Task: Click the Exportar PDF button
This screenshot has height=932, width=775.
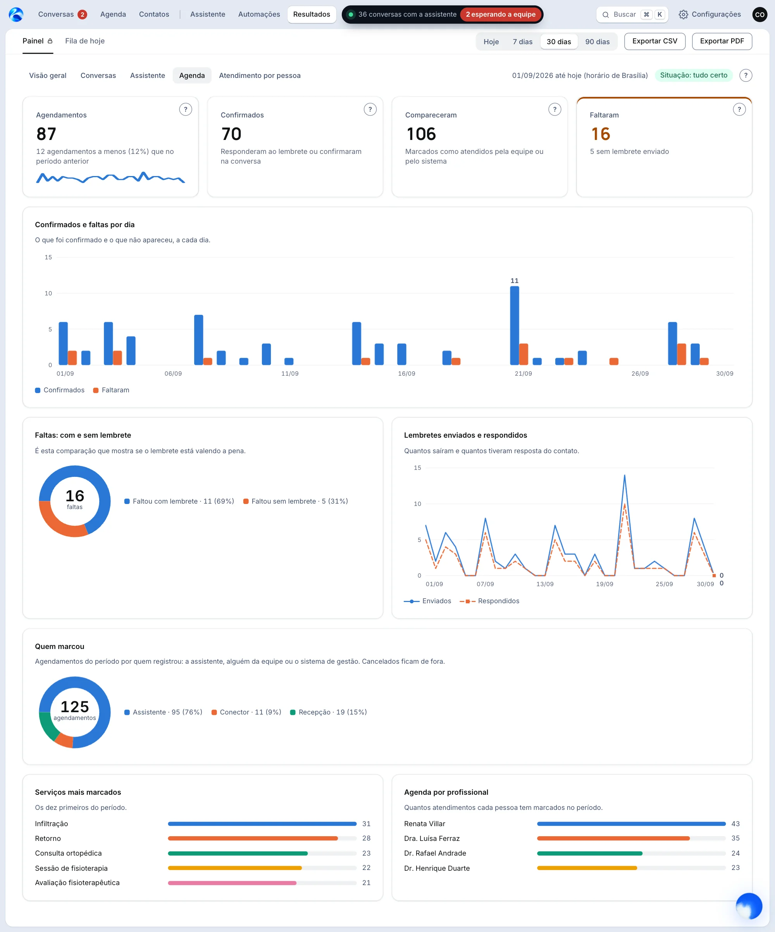Action: tap(722, 41)
